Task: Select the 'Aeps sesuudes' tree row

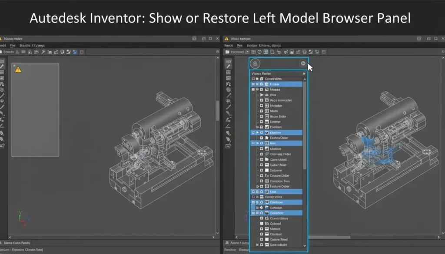Action: pos(277,100)
